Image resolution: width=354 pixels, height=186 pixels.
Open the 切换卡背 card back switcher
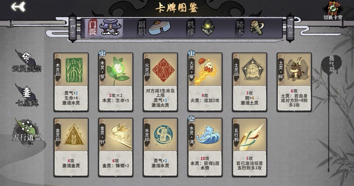click(x=333, y=10)
